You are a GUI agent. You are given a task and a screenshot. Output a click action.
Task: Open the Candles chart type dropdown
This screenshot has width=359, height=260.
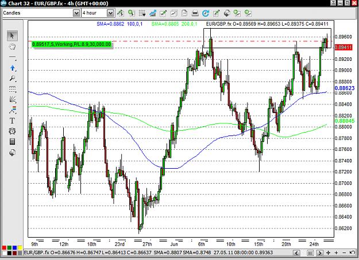coord(76,13)
